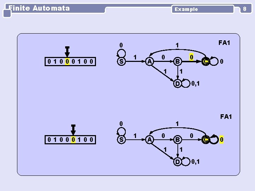Select state A in the lower automaton
The height and width of the screenshot is (191, 255).
coord(149,140)
